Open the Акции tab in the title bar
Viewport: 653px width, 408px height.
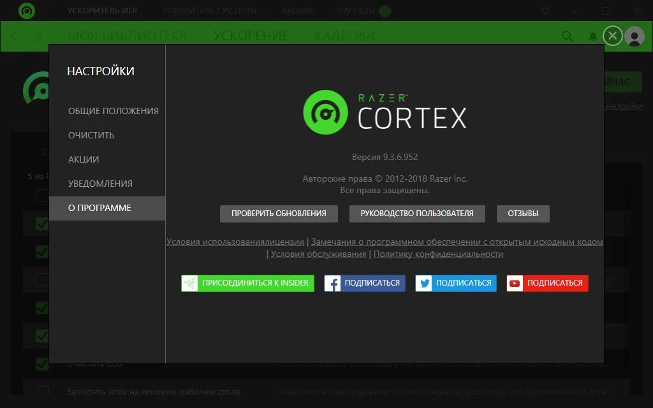click(297, 11)
